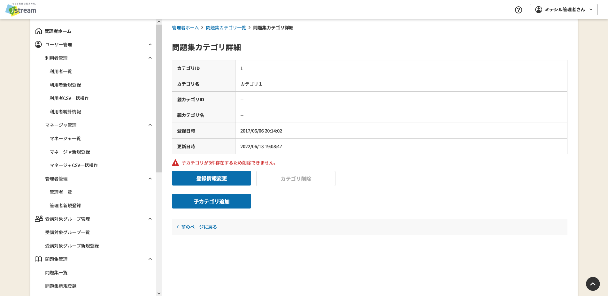Go back via 前のページに戻る link
Image resolution: width=608 pixels, height=296 pixels.
(x=199, y=227)
